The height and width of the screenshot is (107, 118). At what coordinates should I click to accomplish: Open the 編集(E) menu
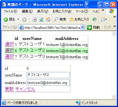click(27, 11)
